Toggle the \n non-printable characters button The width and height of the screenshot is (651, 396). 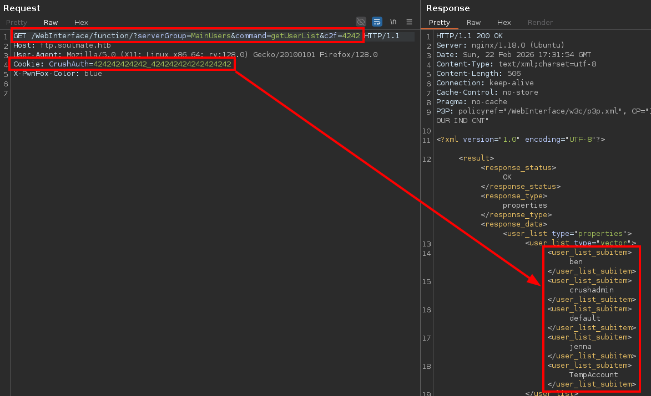[x=393, y=22]
